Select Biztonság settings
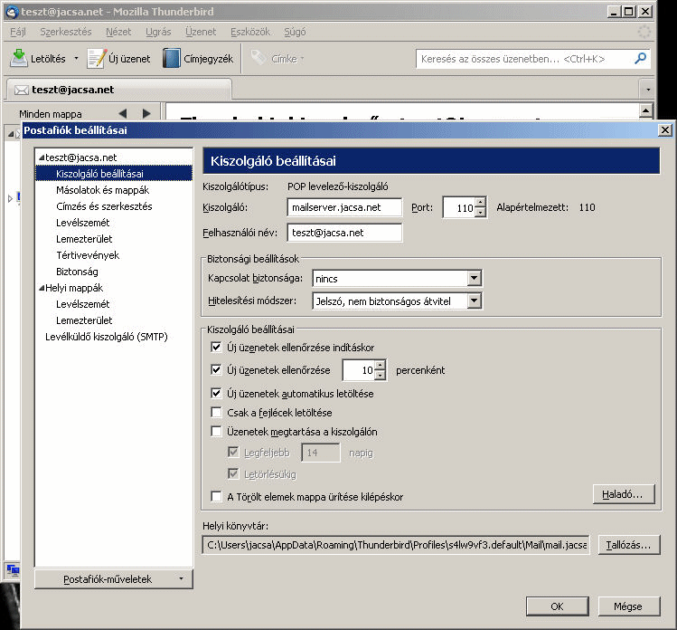Viewport: 677px width, 630px height. [78, 272]
